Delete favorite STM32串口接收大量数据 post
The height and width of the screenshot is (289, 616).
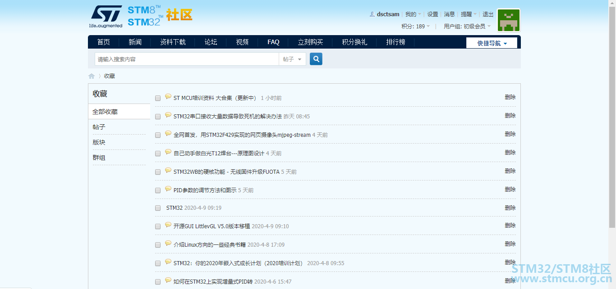coord(510,116)
